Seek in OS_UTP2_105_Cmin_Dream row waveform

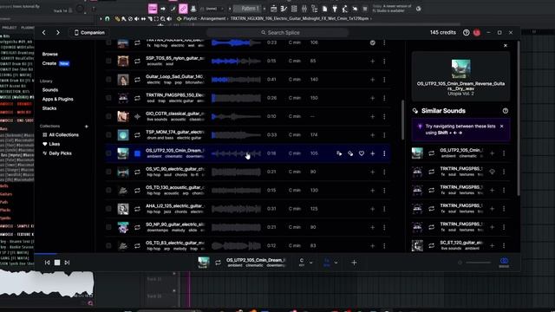point(236,153)
